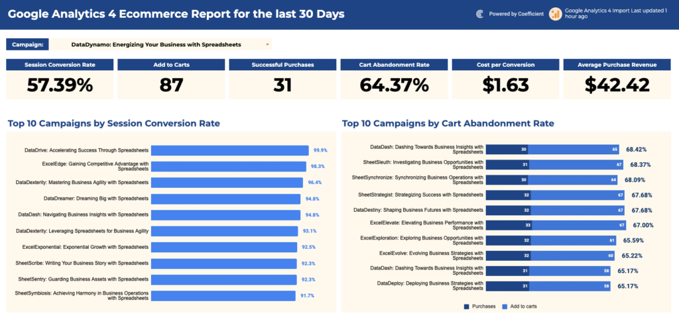Click the Average Purchase Revenue card header
Image resolution: width=679 pixels, height=327 pixels.
(x=617, y=65)
